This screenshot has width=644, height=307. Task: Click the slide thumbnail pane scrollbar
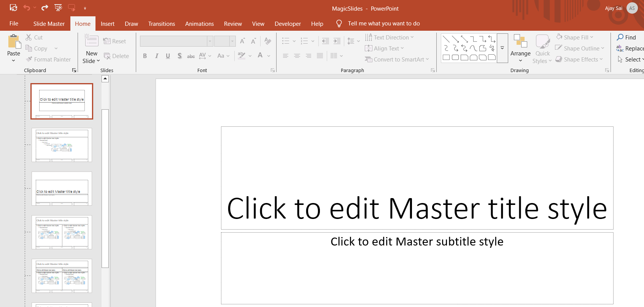105,188
